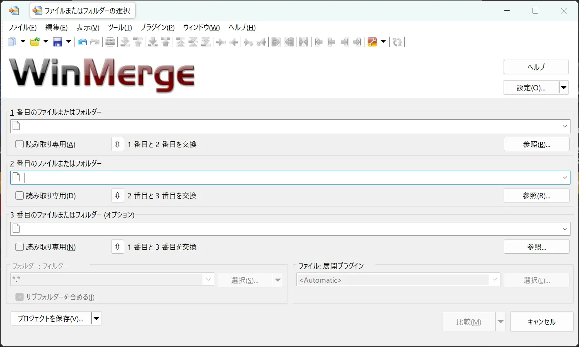This screenshot has width=579, height=347.
Task: Toggle サブフォルダーを含める(I) checkbox
Action: coord(20,297)
